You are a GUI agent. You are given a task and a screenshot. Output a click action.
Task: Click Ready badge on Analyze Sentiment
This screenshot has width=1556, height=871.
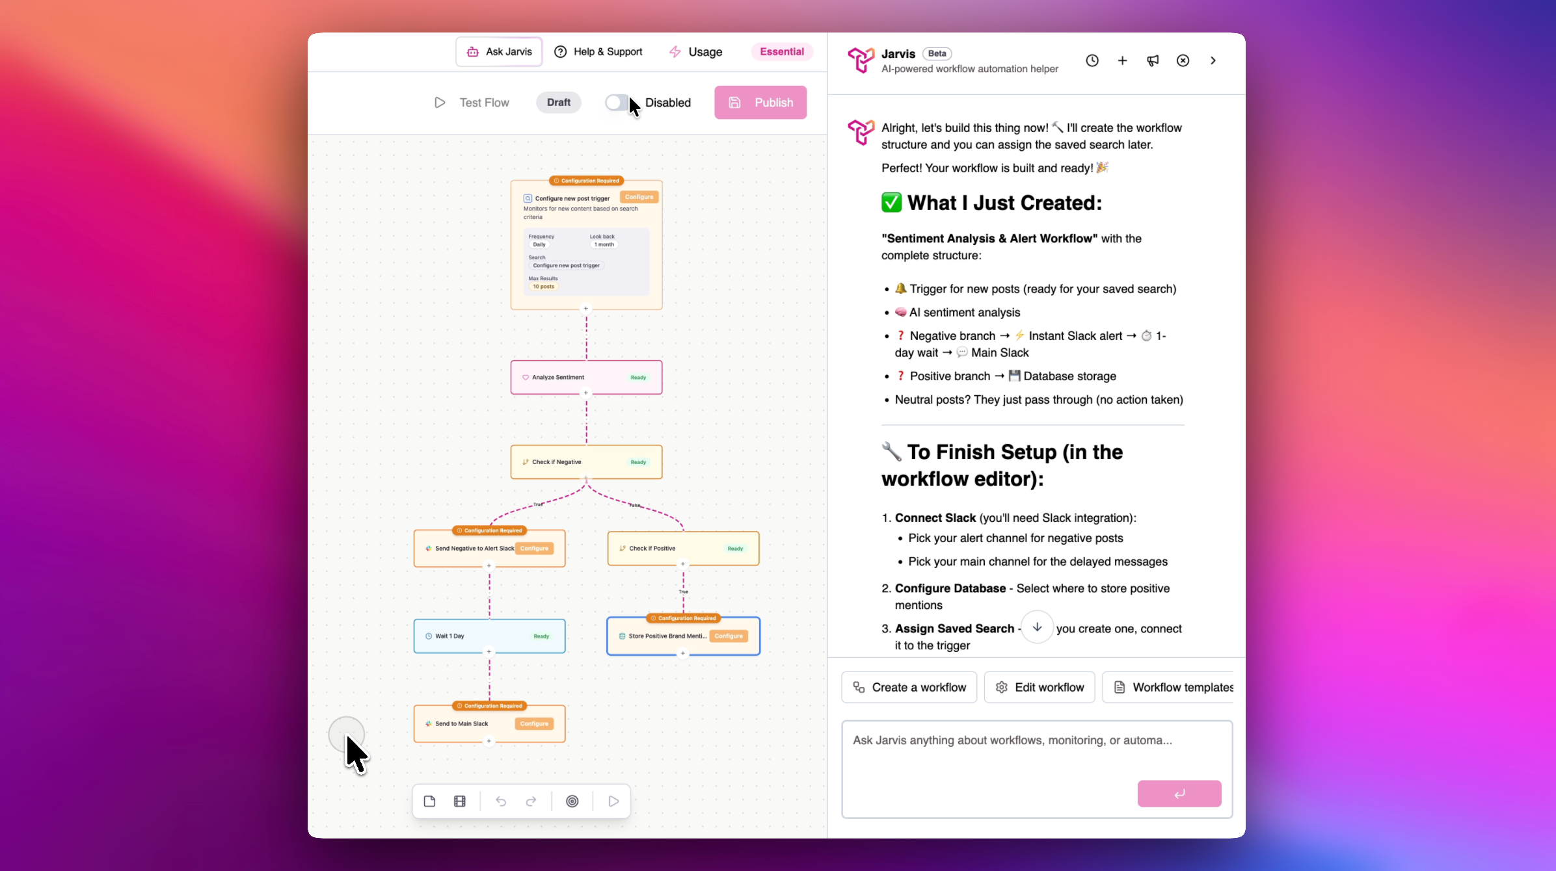point(638,378)
